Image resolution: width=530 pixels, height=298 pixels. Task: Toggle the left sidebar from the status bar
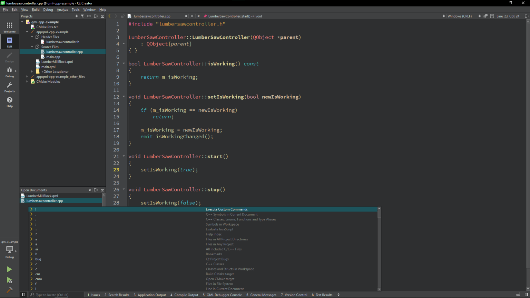pyautogui.click(x=23, y=294)
